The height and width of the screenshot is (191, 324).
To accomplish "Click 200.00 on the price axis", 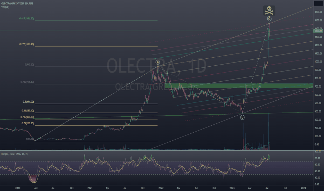I will [x=318, y=128].
